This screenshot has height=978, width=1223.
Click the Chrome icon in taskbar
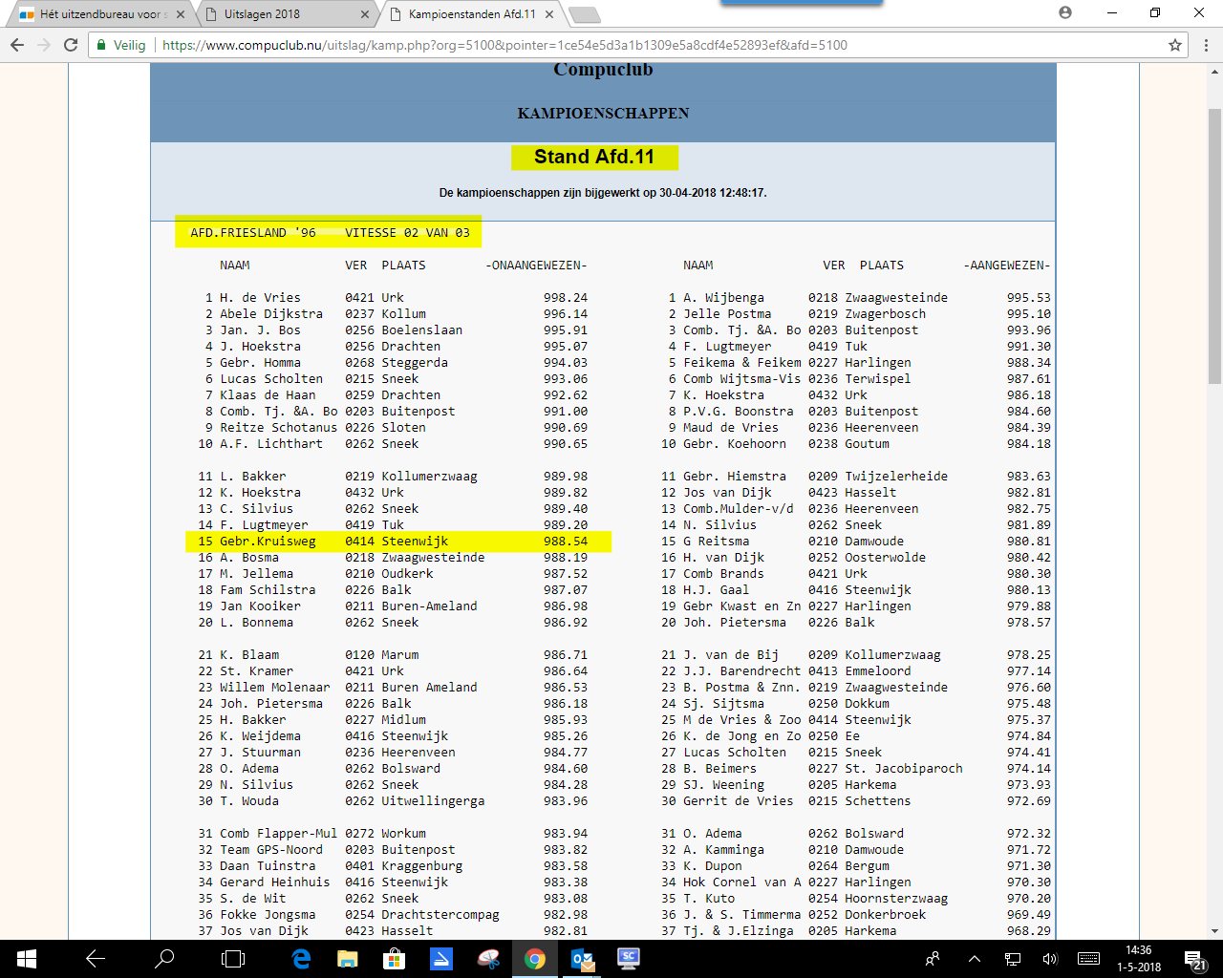tap(534, 959)
